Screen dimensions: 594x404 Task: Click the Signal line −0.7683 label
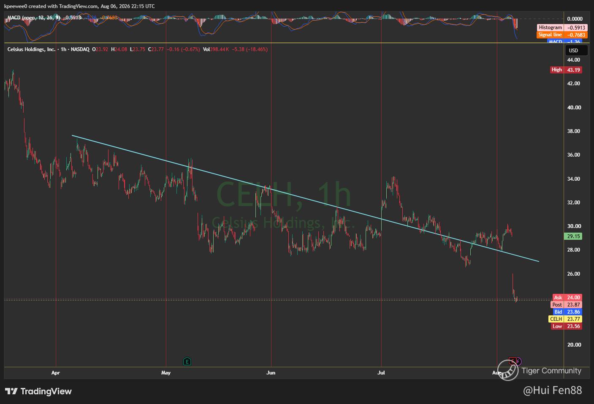pos(562,35)
